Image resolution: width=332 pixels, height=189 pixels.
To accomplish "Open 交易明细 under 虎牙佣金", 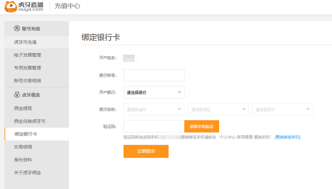I will coord(23,146).
